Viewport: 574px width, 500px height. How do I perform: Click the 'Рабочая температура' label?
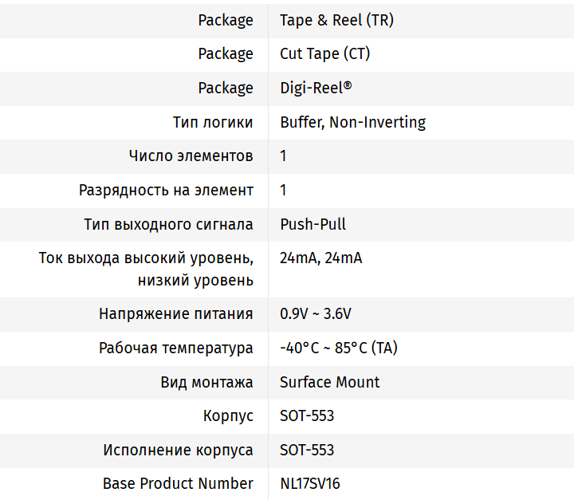[176, 348]
